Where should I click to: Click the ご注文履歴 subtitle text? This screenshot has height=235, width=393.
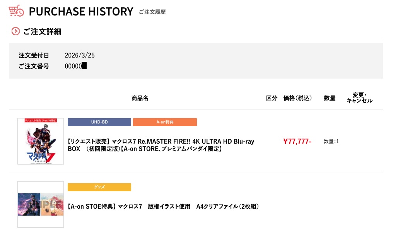click(x=152, y=12)
